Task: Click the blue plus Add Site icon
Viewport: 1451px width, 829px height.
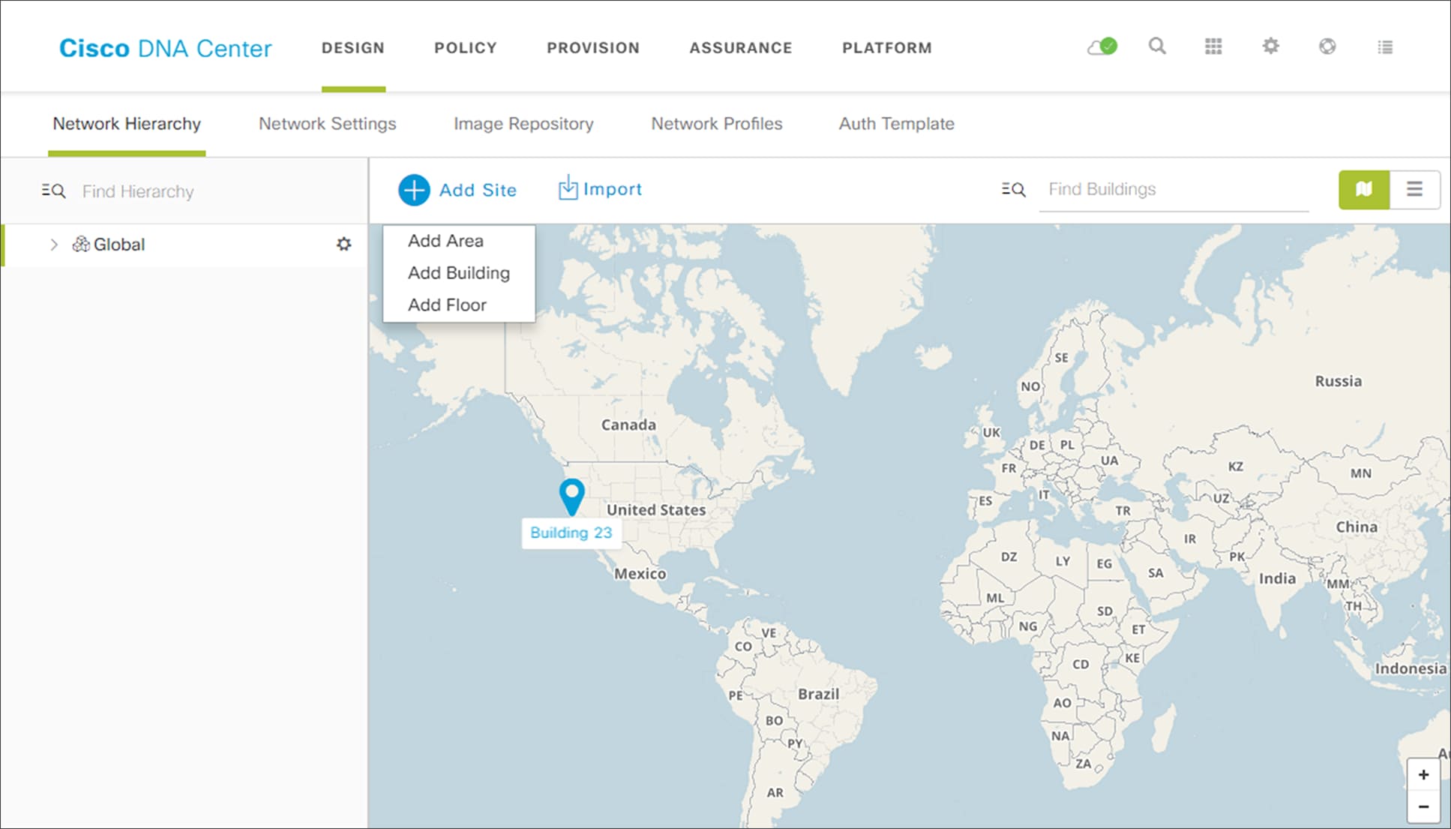Action: click(x=414, y=190)
